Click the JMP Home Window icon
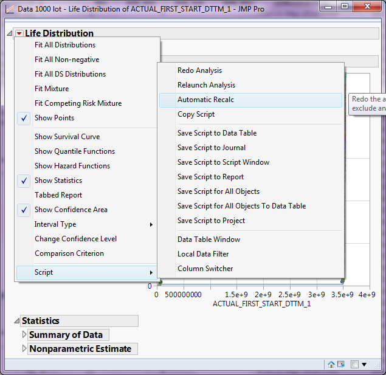 point(331,365)
